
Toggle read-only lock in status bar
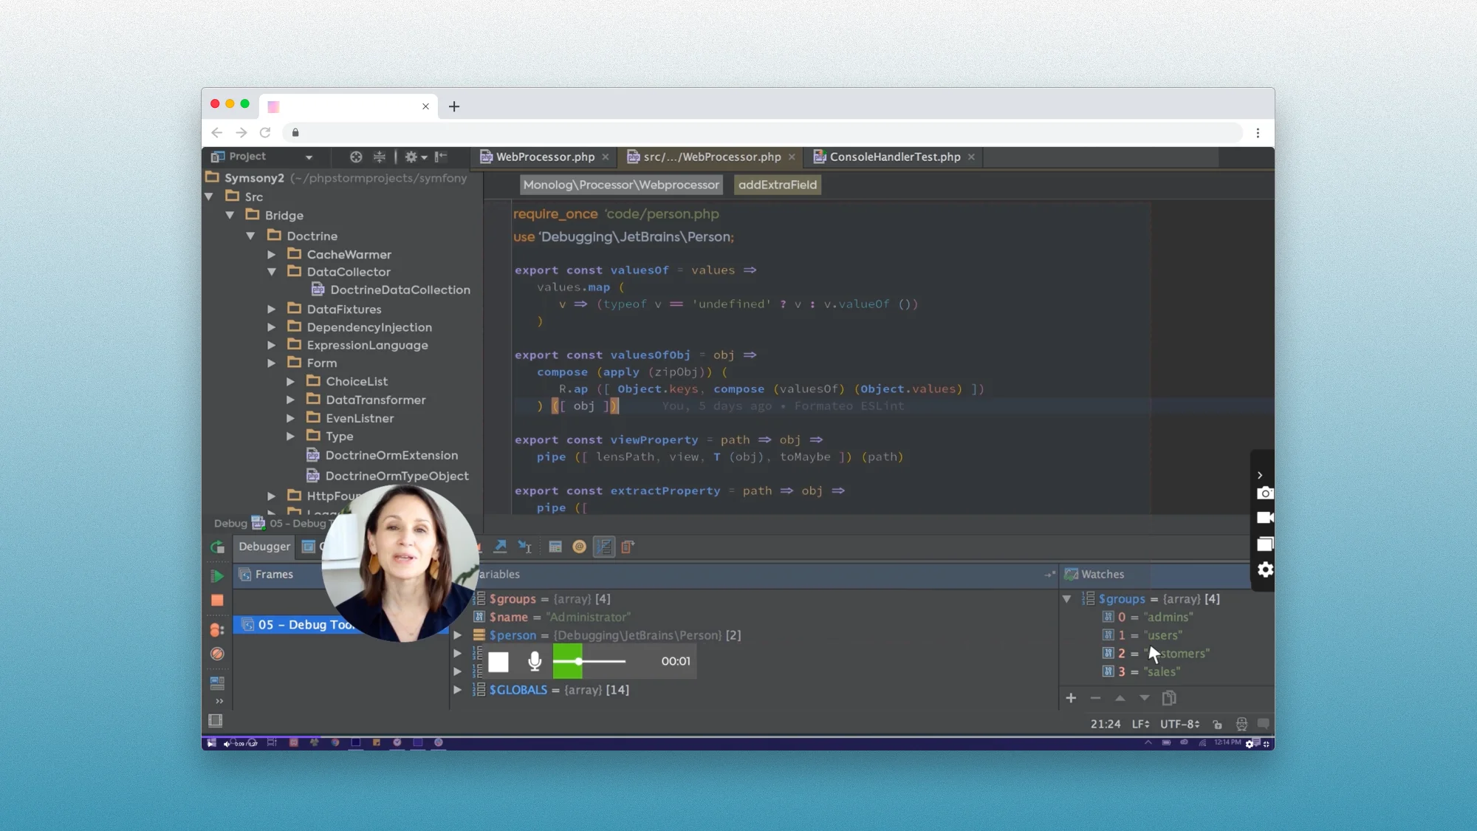point(1217,724)
